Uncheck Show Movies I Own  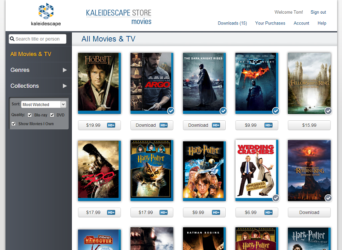[x=14, y=124]
